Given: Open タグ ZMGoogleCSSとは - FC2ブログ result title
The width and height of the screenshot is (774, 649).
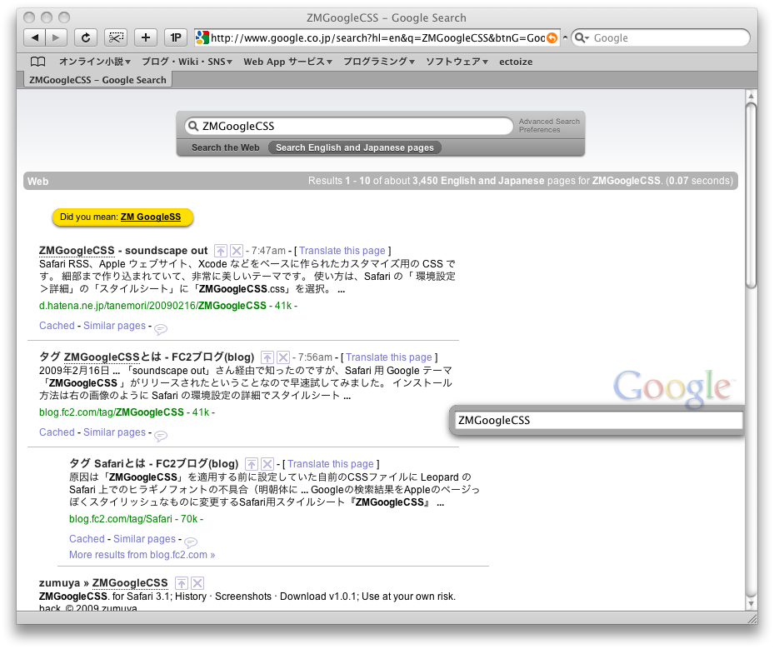Looking at the screenshot, I should 147,357.
